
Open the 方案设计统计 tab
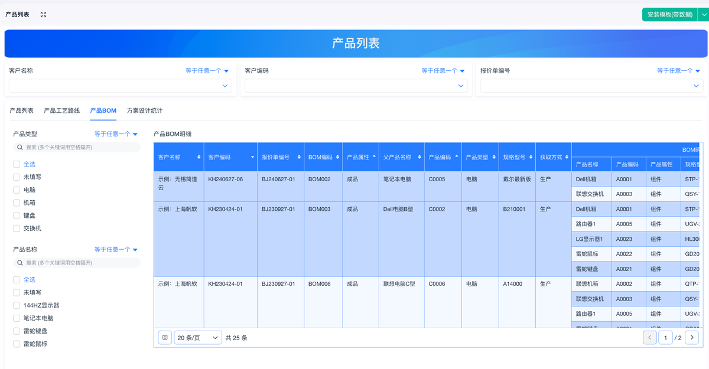click(x=145, y=110)
